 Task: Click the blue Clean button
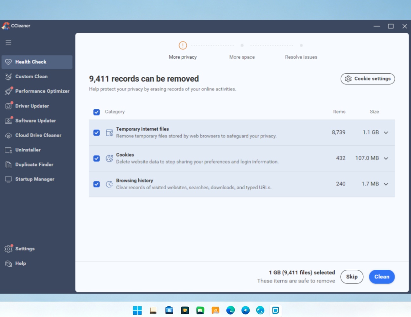pos(382,277)
